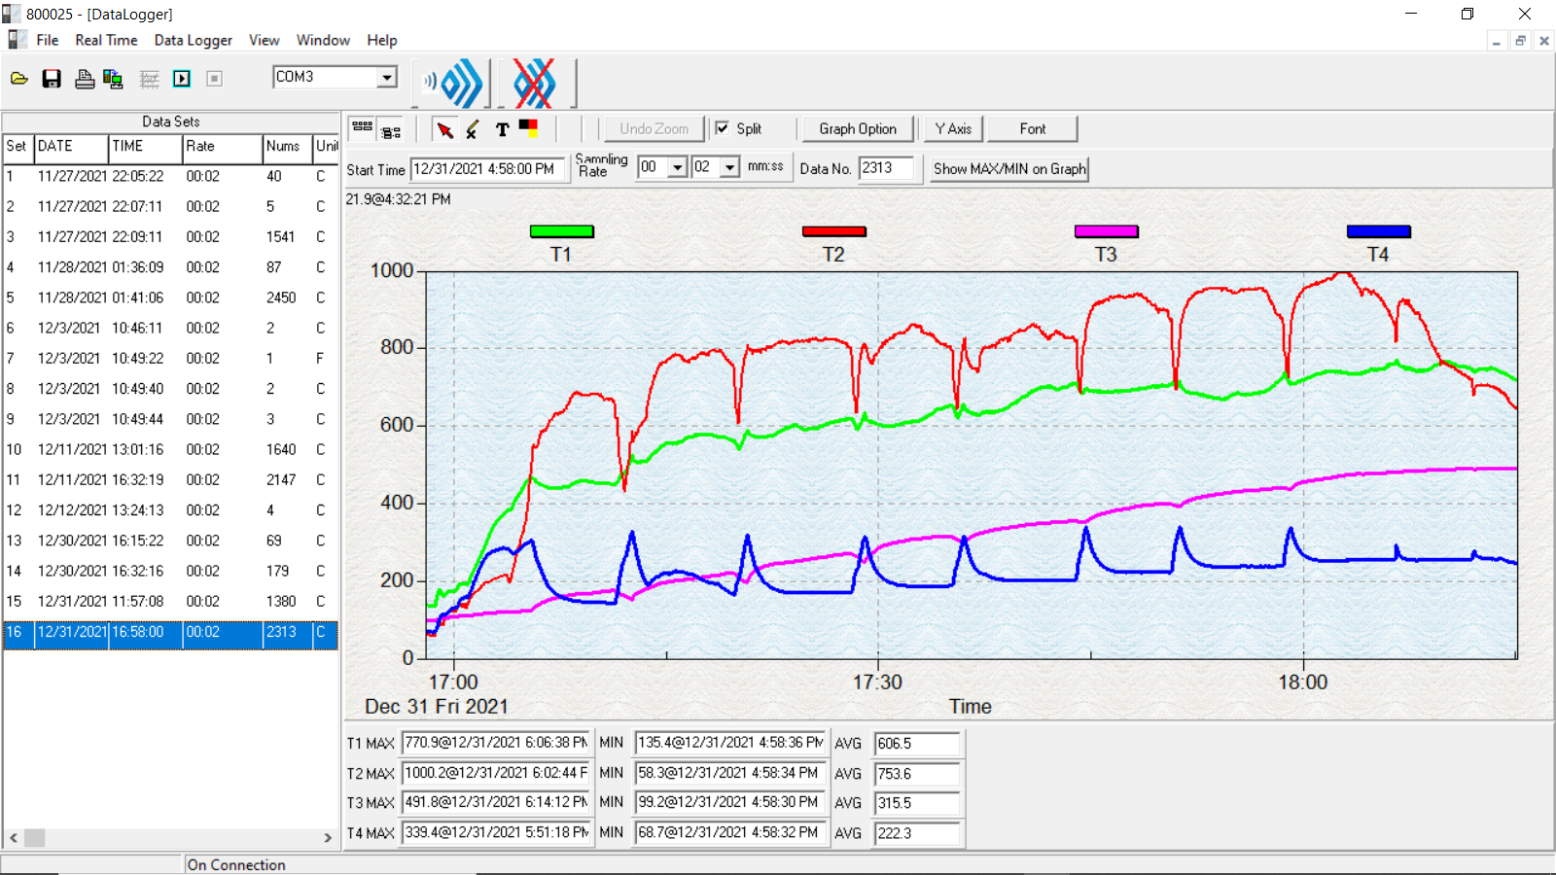Click the Graph Option button
The width and height of the screenshot is (1556, 875).
(857, 128)
